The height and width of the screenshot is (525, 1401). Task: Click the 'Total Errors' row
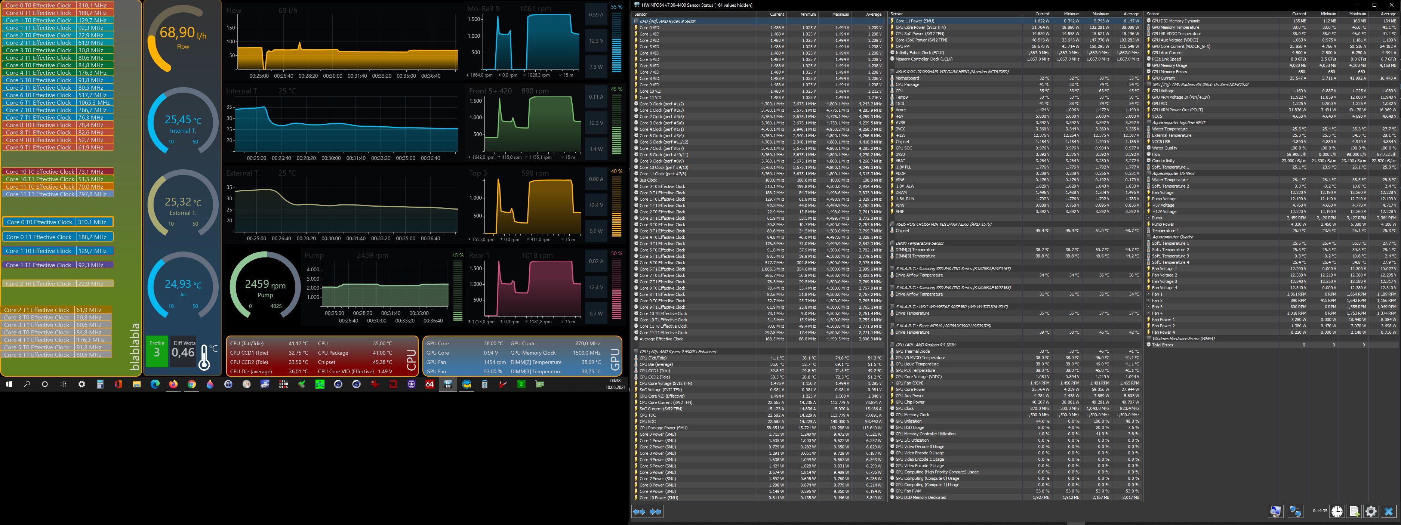point(1271,345)
